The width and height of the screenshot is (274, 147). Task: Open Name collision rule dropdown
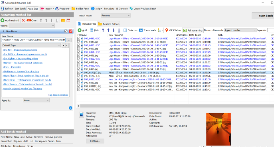click(240, 30)
